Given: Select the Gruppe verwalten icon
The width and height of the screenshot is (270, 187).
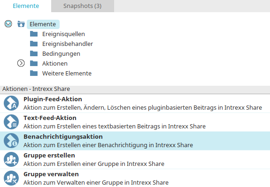Looking at the screenshot, I should pyautogui.click(x=11, y=178).
